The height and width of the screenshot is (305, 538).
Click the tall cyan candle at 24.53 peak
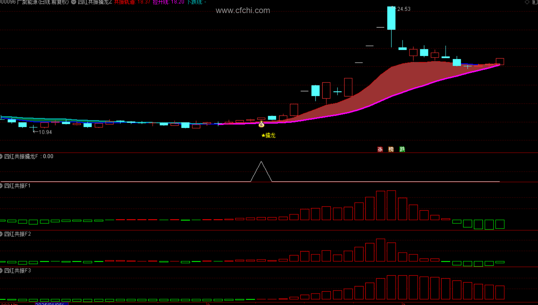(x=391, y=18)
